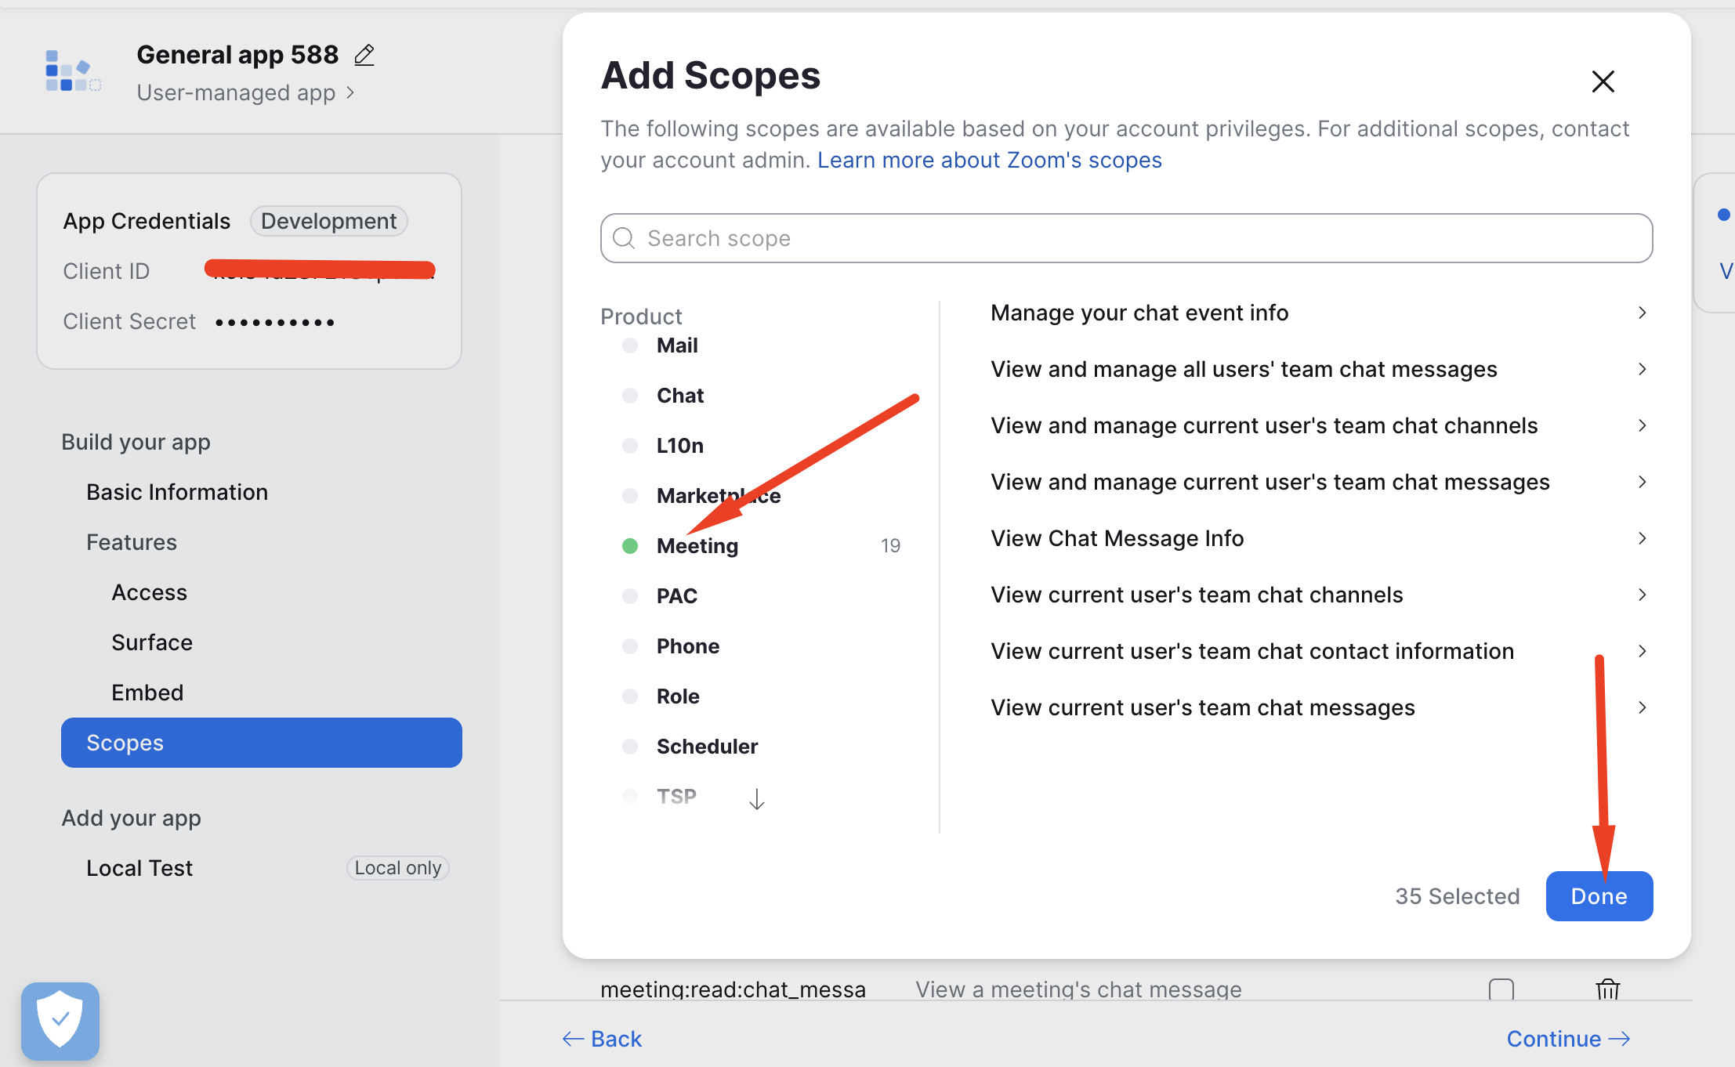Select the Chat product option
The width and height of the screenshot is (1735, 1067).
(679, 396)
